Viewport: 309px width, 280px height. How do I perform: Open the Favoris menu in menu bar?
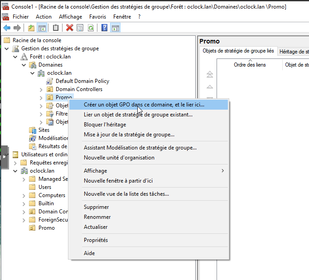[98, 17]
